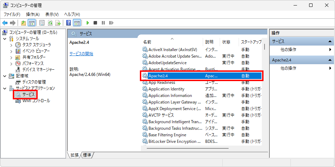
Task: Select the Background Intelligent Transfer service
Action: pos(202,122)
